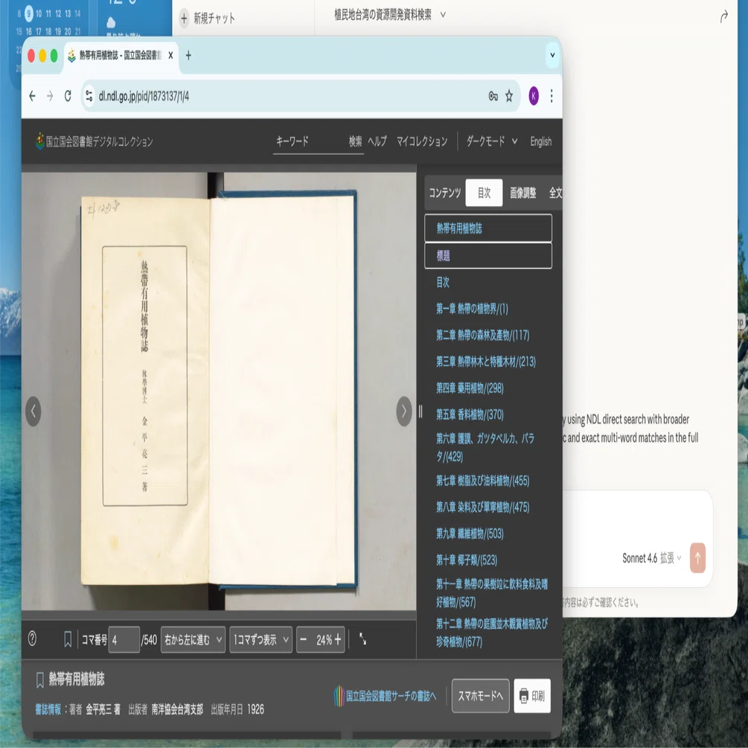The width and height of the screenshot is (748, 748).
Task: Click 新規チャット in the chat window
Action: (208, 18)
